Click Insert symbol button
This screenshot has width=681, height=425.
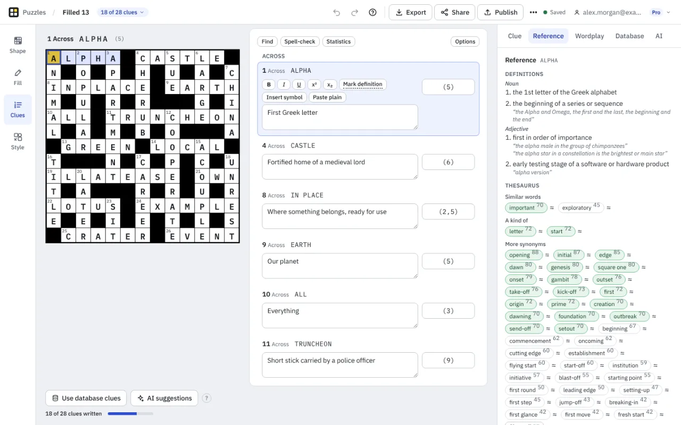[284, 97]
